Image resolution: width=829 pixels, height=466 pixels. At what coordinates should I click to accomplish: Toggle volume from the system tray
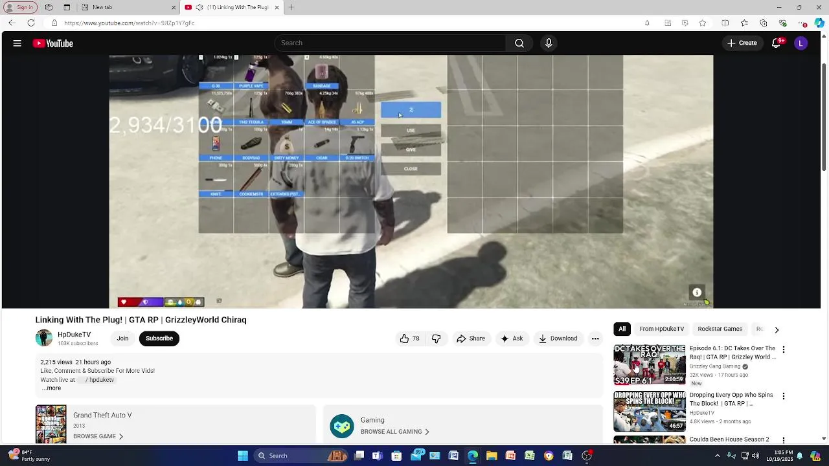(x=756, y=456)
